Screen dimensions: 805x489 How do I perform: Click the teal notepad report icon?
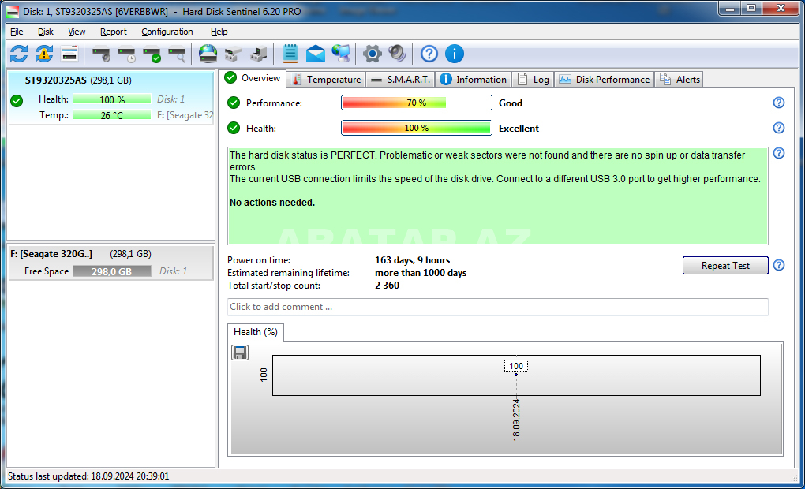tap(290, 54)
